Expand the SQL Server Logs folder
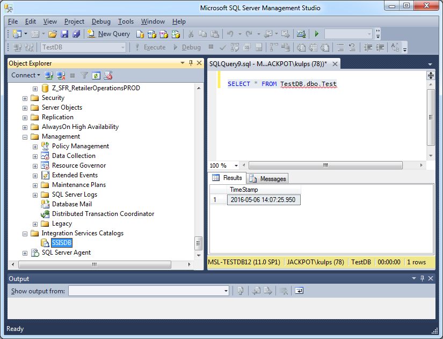Screen dimensions: 443x339 pyautogui.click(x=35, y=195)
